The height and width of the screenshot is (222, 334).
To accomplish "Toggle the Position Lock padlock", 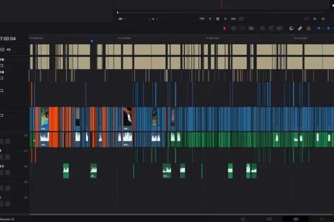I will 309,28.
